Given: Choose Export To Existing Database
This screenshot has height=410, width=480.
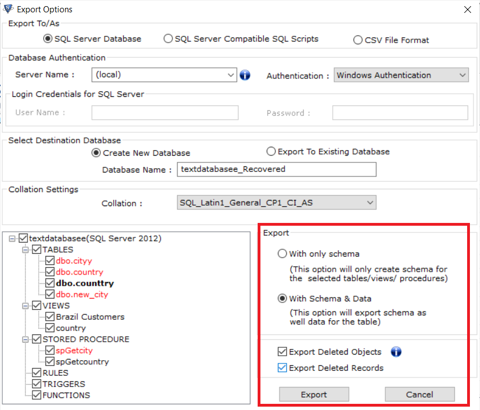Looking at the screenshot, I should click(x=271, y=151).
